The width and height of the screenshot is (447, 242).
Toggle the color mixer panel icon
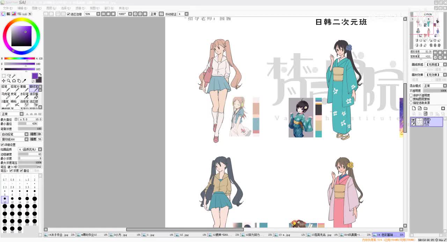coord(19,14)
